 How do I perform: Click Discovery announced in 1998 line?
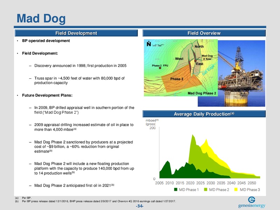(80, 66)
